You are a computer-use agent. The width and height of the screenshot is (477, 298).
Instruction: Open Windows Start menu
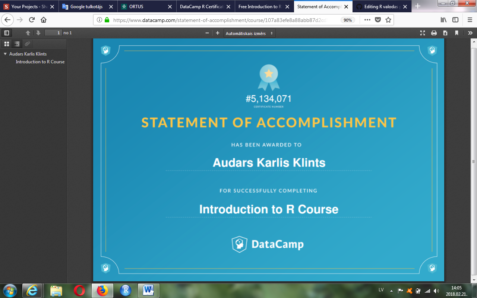10,290
